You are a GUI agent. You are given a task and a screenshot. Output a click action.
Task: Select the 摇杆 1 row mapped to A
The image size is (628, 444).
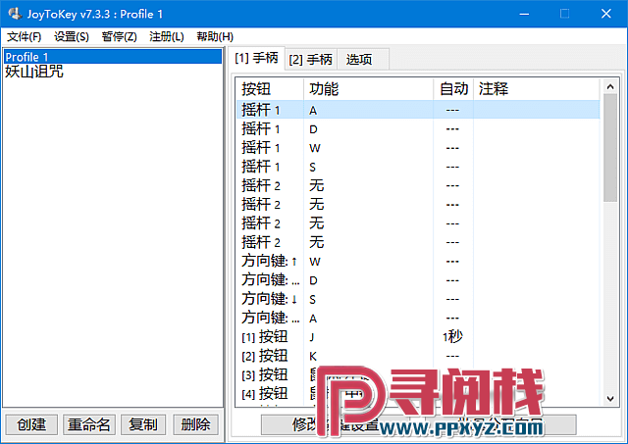(x=418, y=110)
